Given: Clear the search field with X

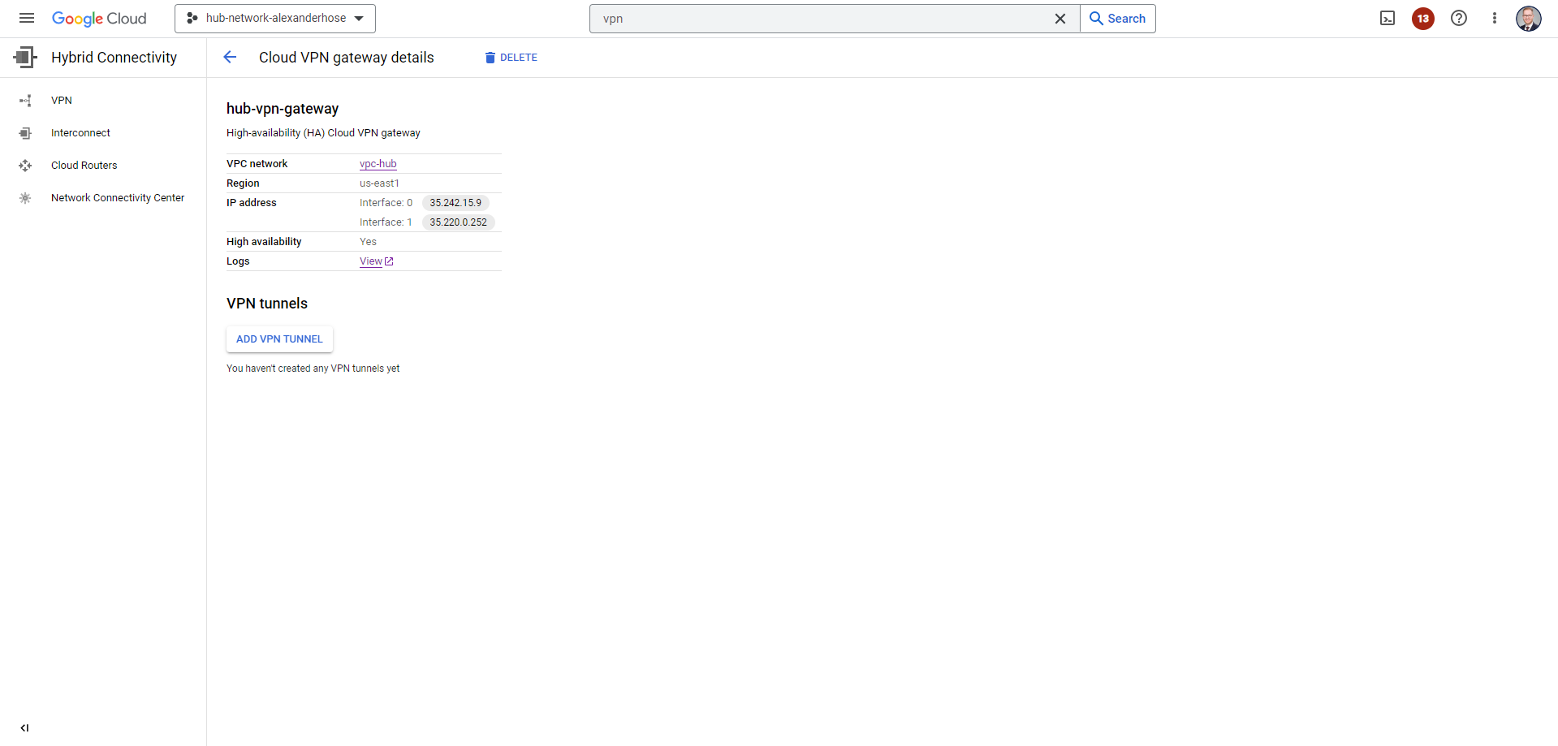Looking at the screenshot, I should click(x=1060, y=18).
